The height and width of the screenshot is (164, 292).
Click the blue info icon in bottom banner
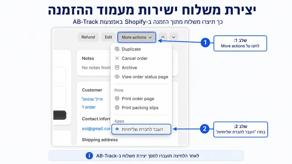[x=89, y=156]
